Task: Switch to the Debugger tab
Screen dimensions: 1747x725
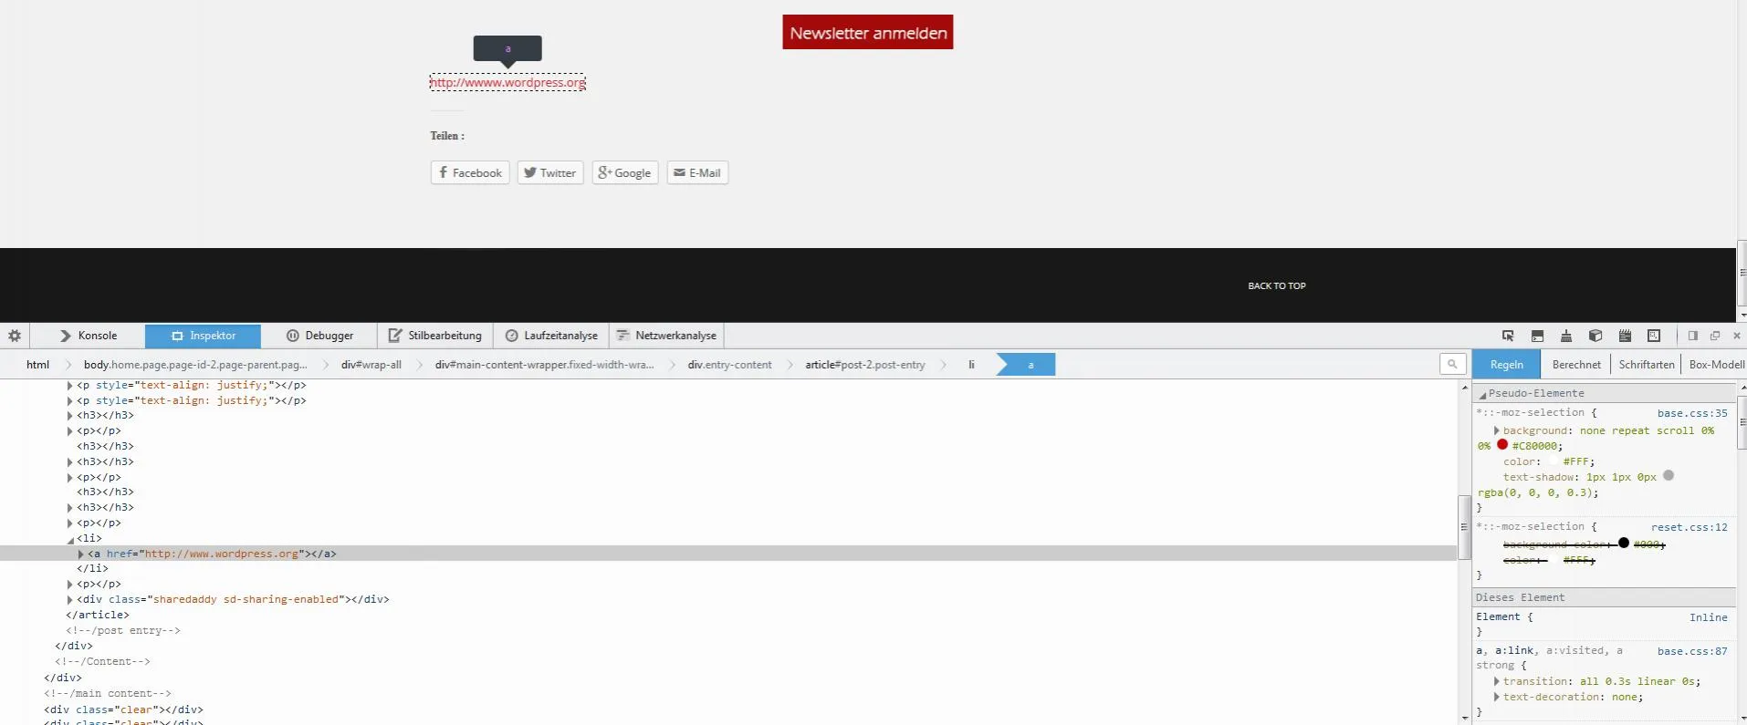Action: [x=319, y=336]
